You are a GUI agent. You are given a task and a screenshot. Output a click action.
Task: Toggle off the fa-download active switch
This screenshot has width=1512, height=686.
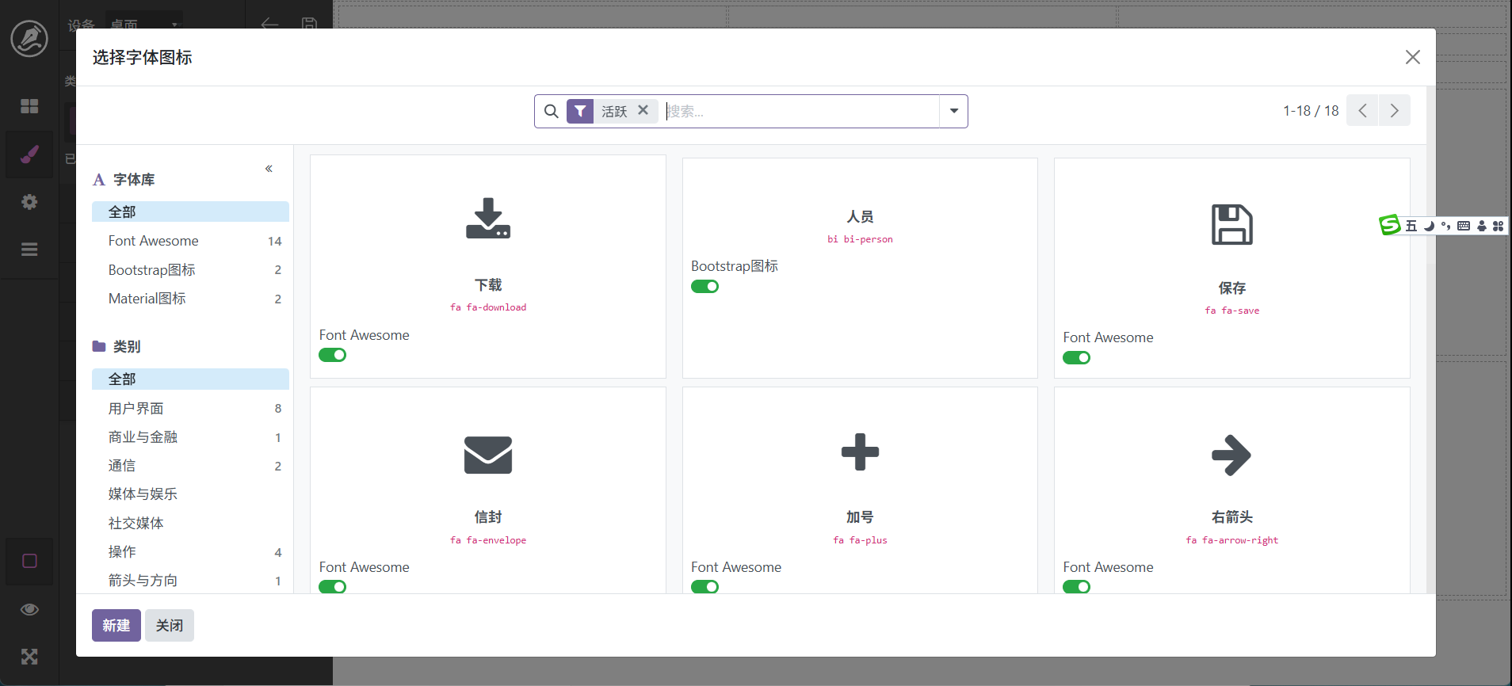(x=333, y=356)
